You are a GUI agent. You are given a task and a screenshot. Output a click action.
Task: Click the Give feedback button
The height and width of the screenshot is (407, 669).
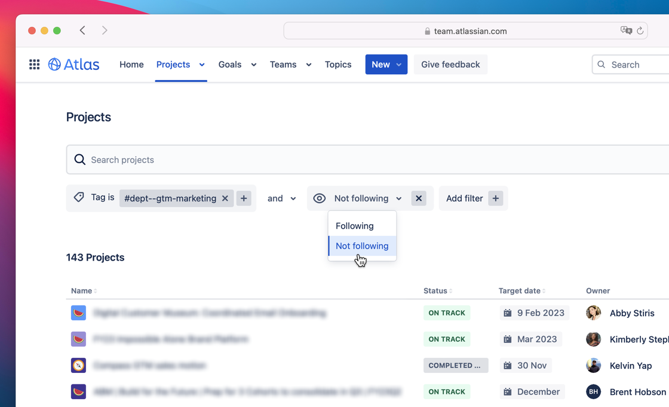[x=450, y=64]
